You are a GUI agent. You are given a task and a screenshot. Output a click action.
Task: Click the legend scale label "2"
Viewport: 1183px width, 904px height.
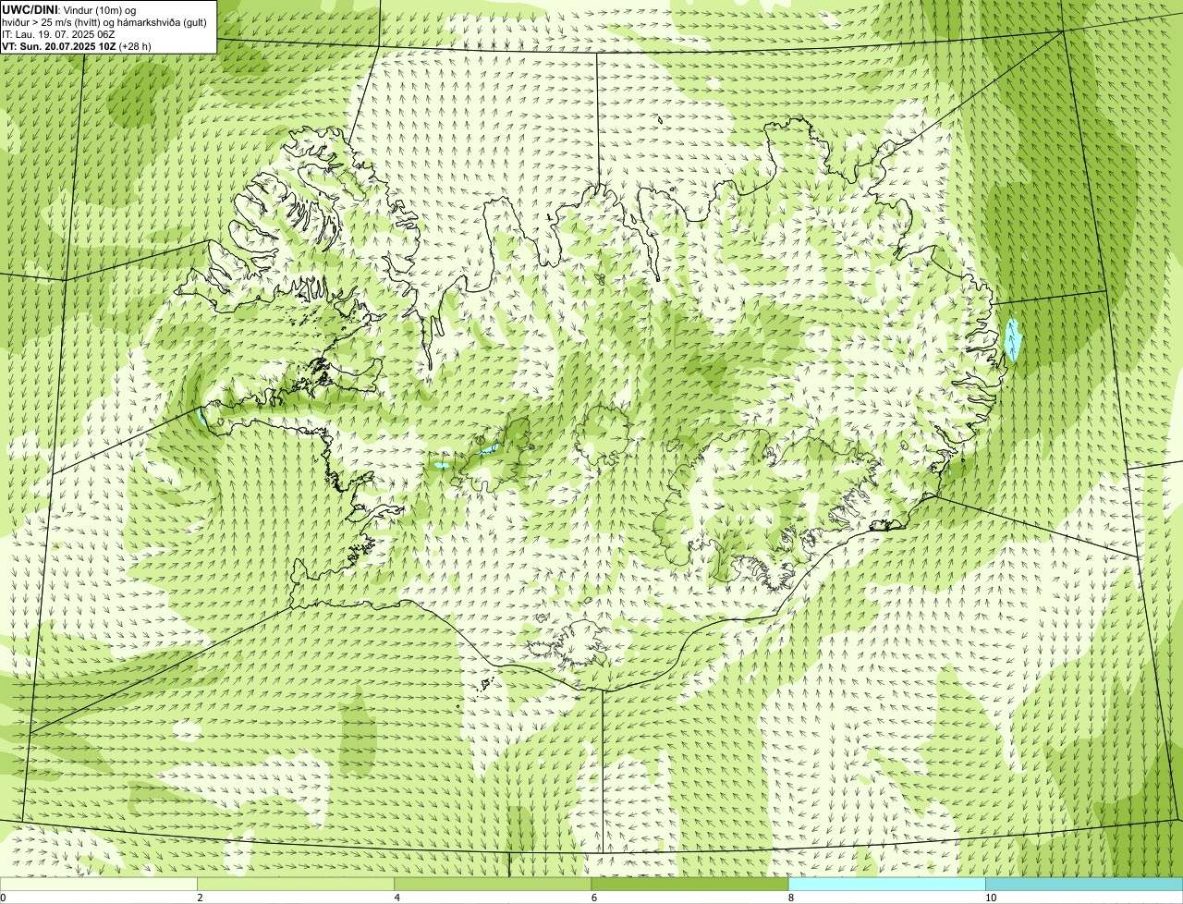(200, 898)
